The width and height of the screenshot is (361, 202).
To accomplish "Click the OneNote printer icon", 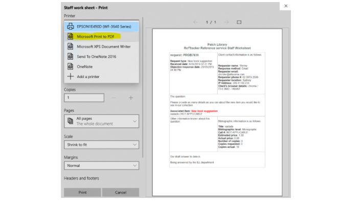I will click(71, 66).
